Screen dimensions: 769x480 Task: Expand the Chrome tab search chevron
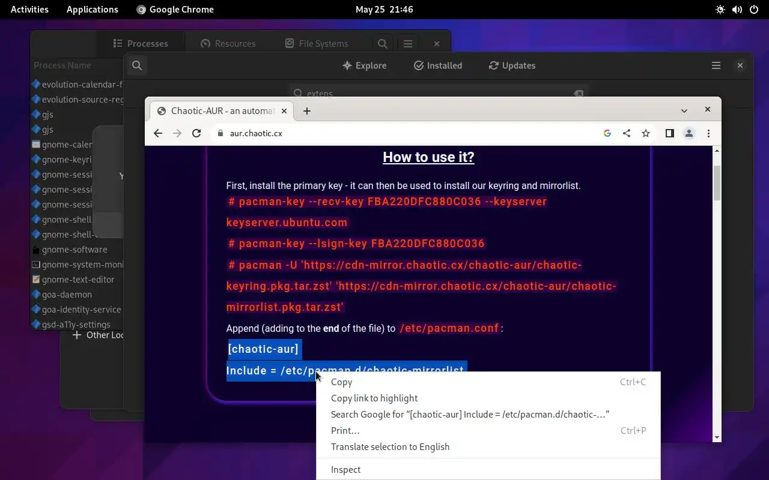684,110
